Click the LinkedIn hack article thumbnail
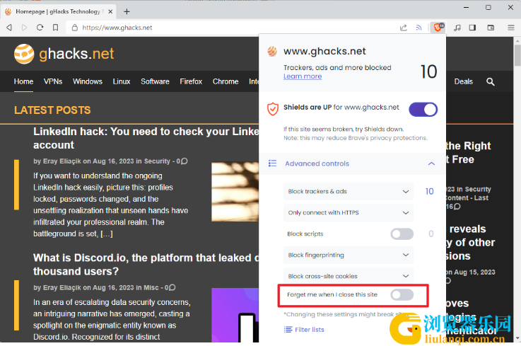Viewport: 521px width, 346px height. coord(235,192)
